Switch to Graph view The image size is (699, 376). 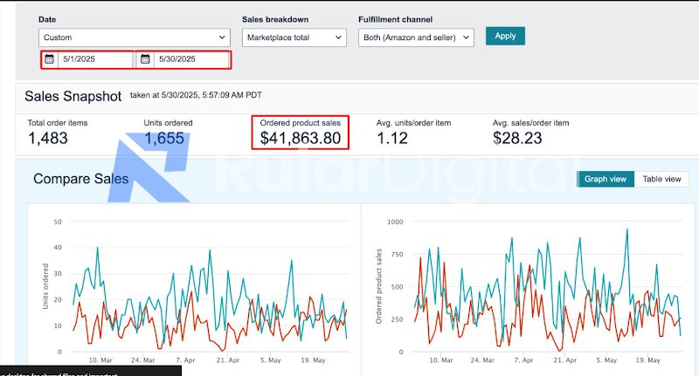pyautogui.click(x=606, y=179)
